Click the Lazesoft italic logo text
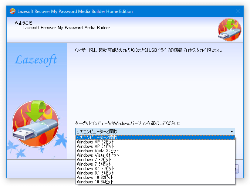Image resolution: width=250 pixels, height=190 pixels. pyautogui.click(x=36, y=60)
